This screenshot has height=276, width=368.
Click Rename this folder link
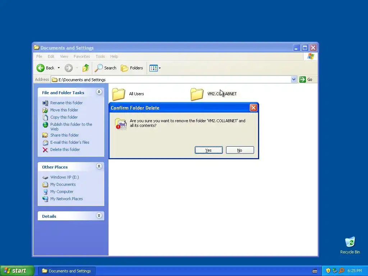(66, 103)
